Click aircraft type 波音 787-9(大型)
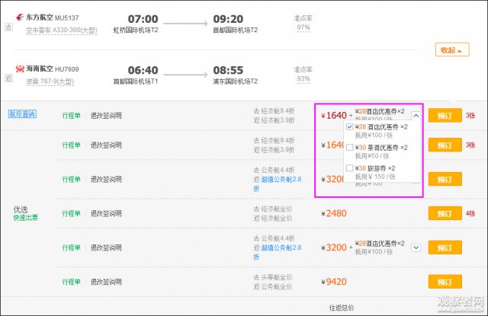The image size is (488, 316). pyautogui.click(x=50, y=81)
